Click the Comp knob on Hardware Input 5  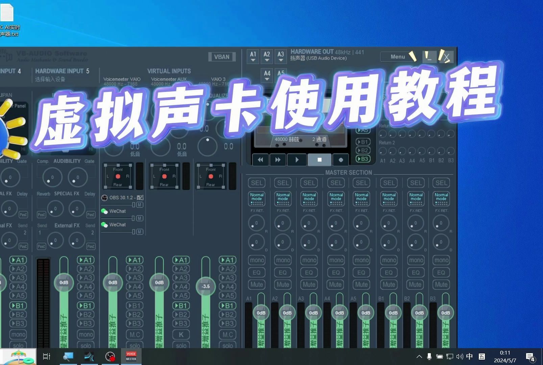tap(52, 177)
